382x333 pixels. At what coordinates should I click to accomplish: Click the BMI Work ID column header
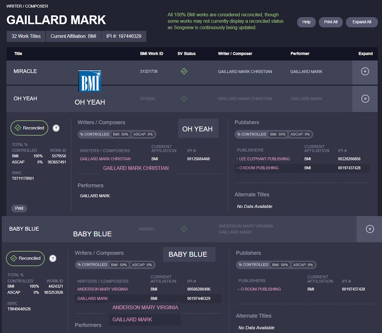point(151,54)
